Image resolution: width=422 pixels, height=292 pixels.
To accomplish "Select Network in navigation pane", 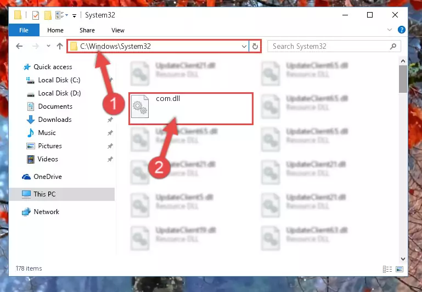I will tap(46, 212).
